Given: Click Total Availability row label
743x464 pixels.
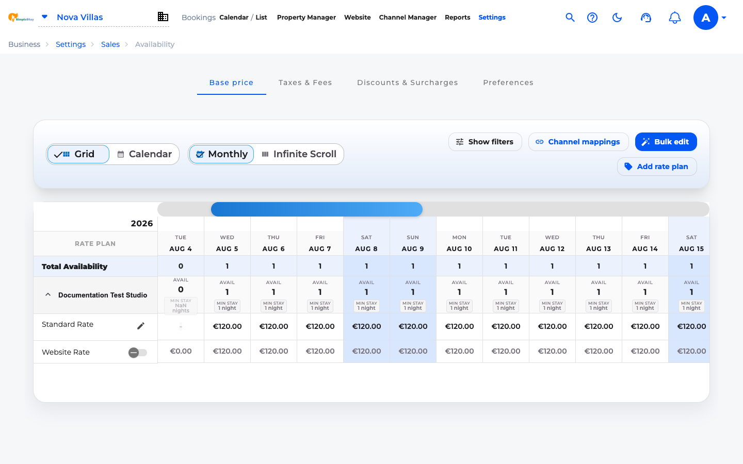Looking at the screenshot, I should pos(74,267).
